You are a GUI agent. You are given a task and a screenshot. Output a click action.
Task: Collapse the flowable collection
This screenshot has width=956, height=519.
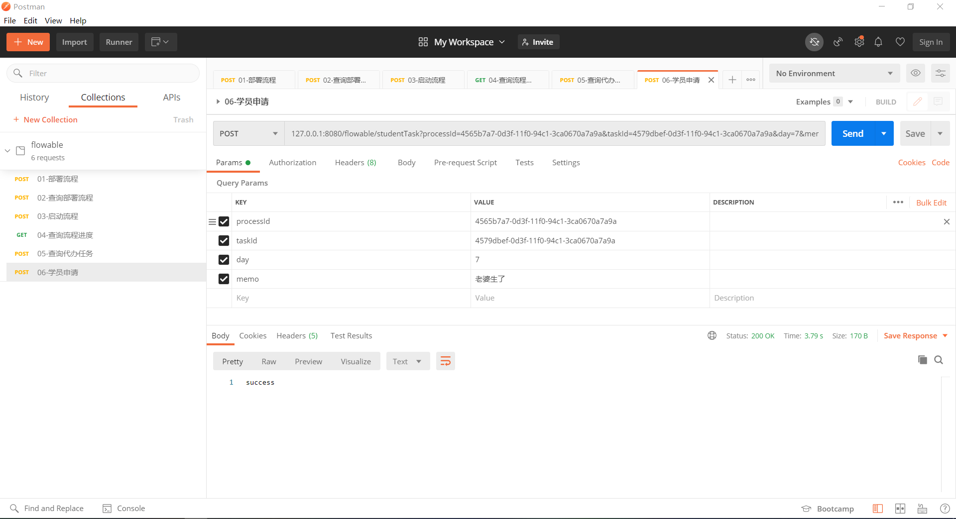[7, 150]
